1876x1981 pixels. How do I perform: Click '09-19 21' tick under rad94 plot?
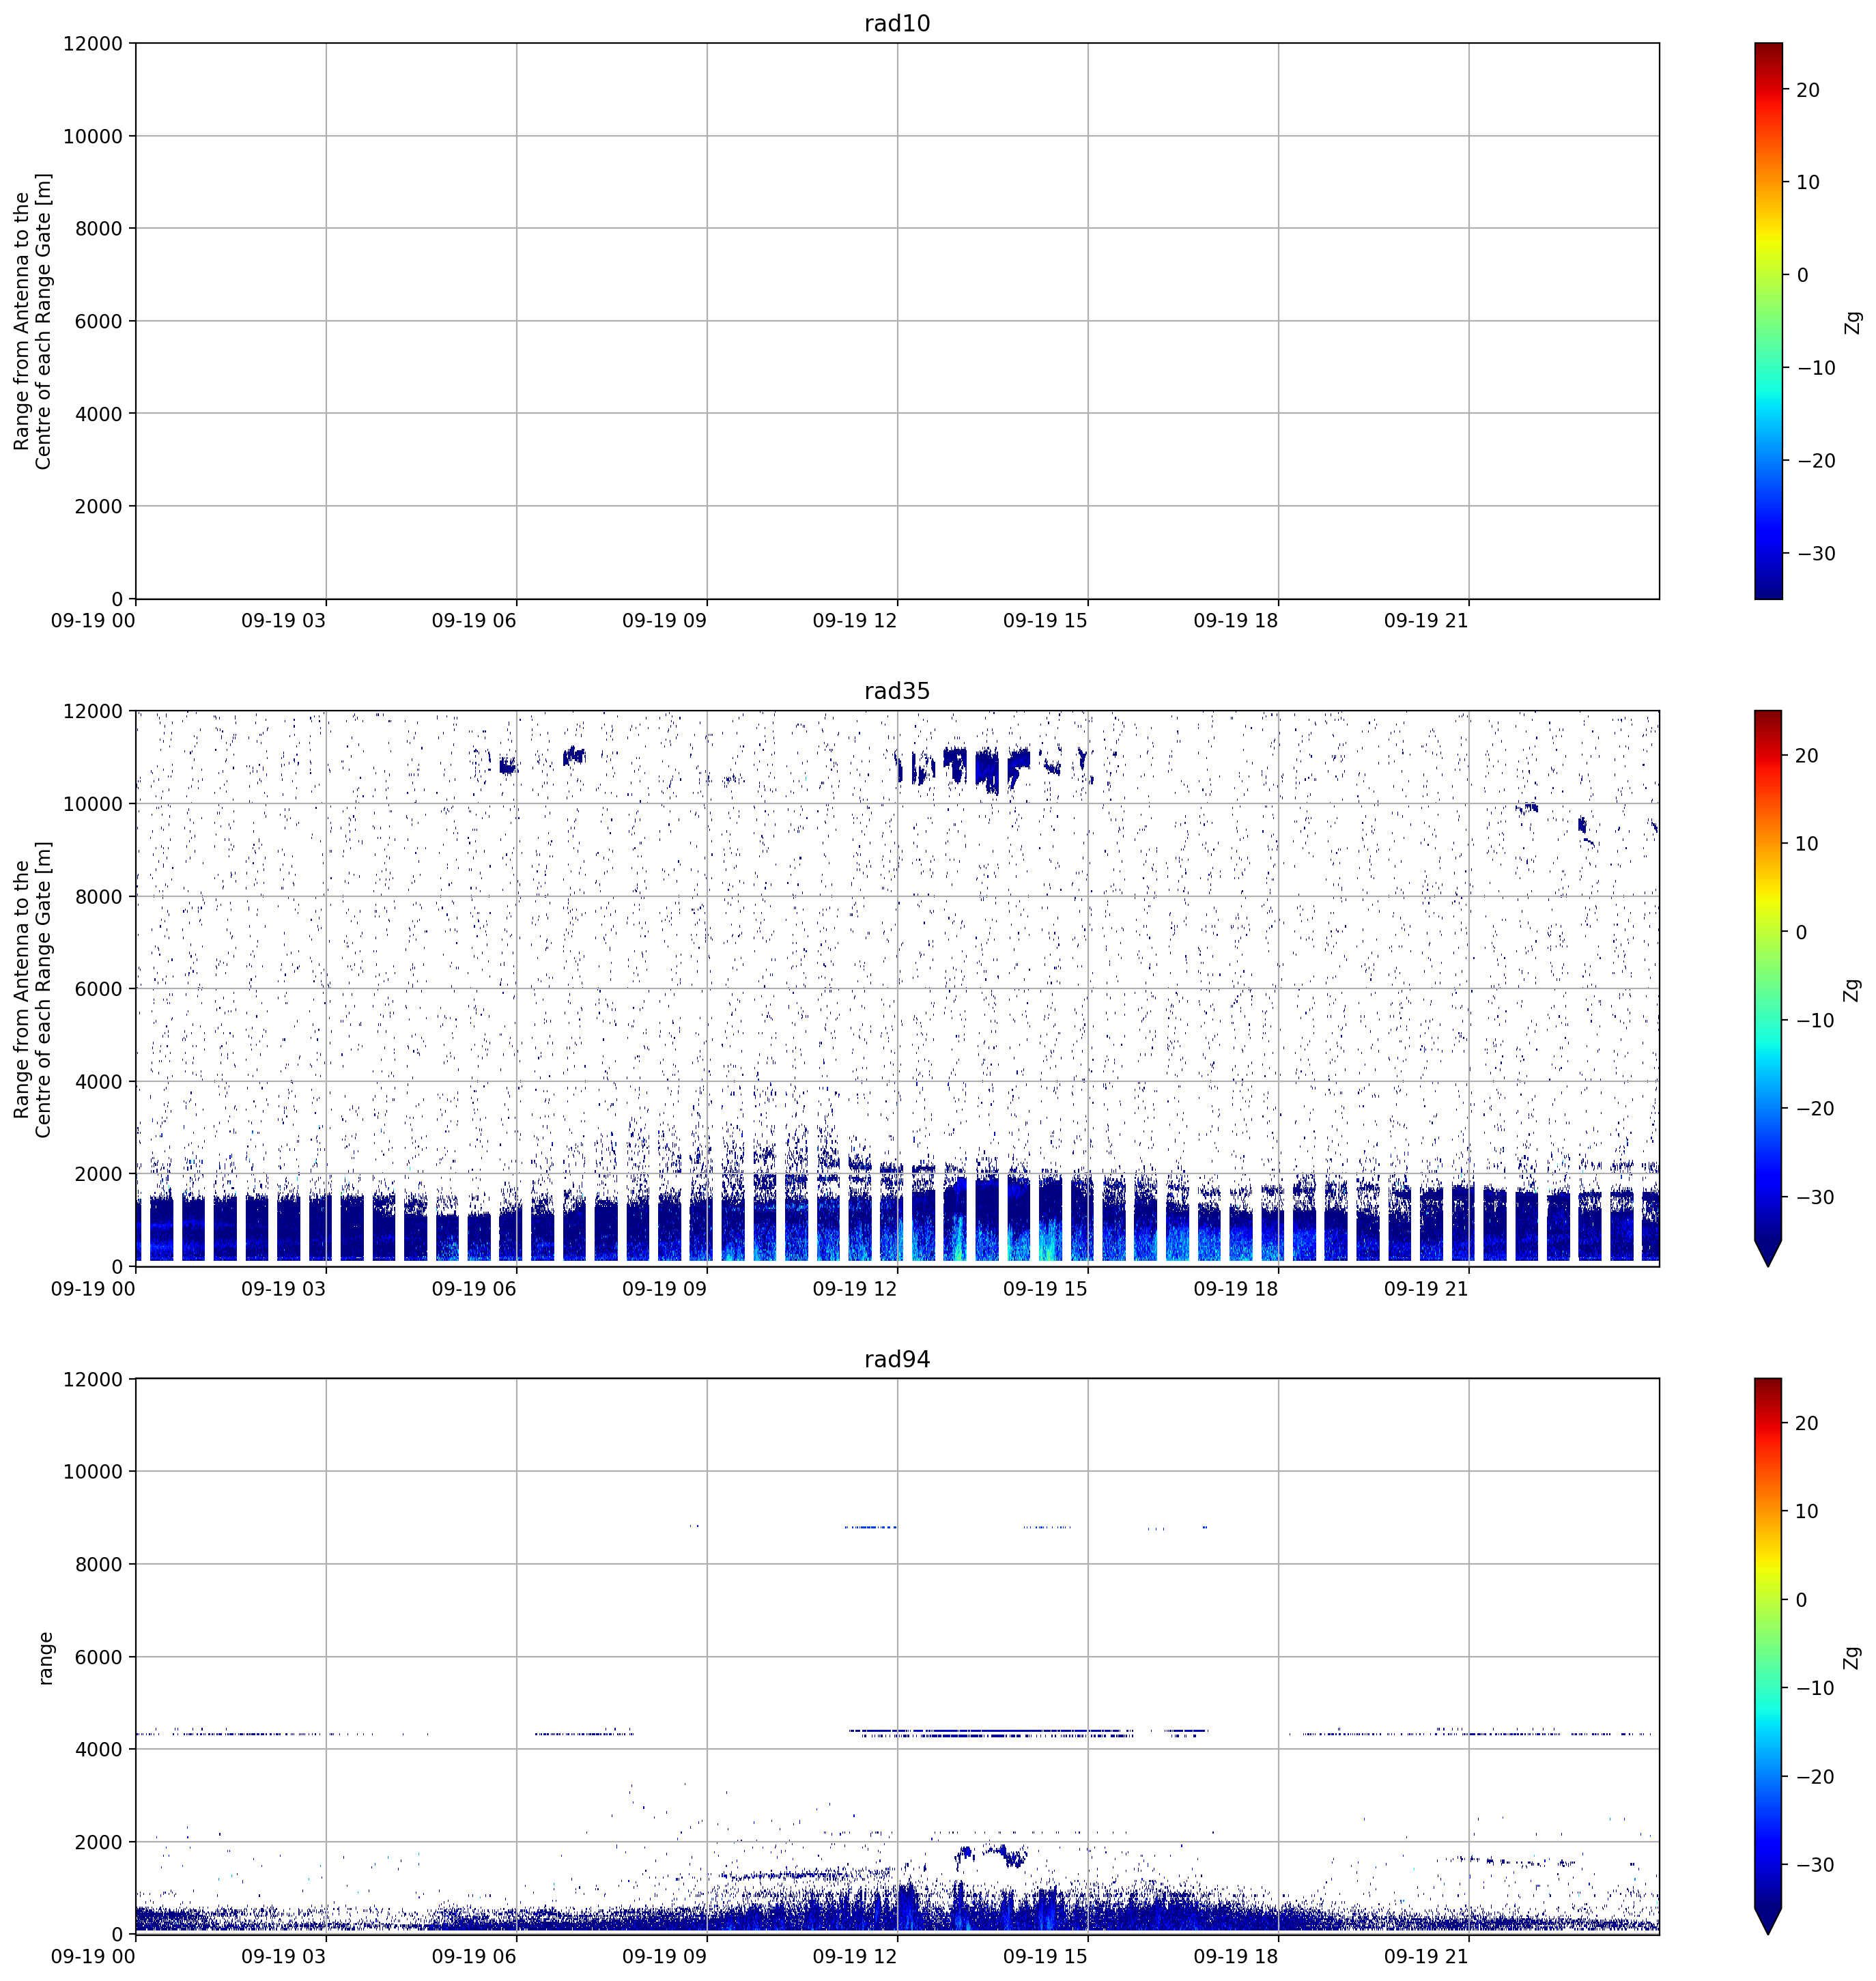pos(1426,1957)
